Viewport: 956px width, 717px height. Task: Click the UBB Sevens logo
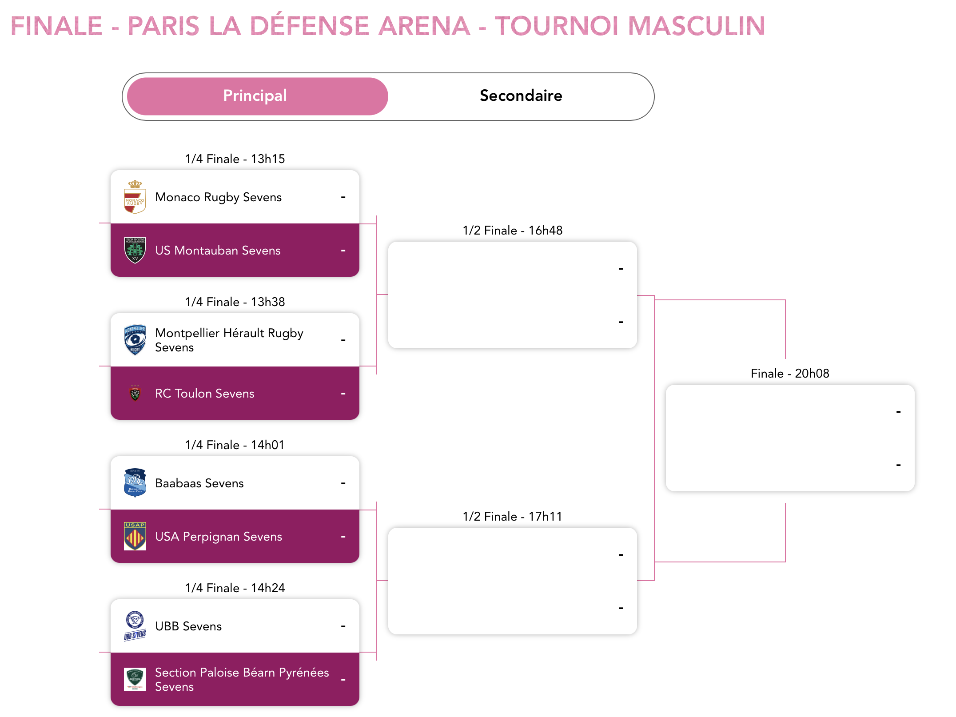[x=135, y=626]
